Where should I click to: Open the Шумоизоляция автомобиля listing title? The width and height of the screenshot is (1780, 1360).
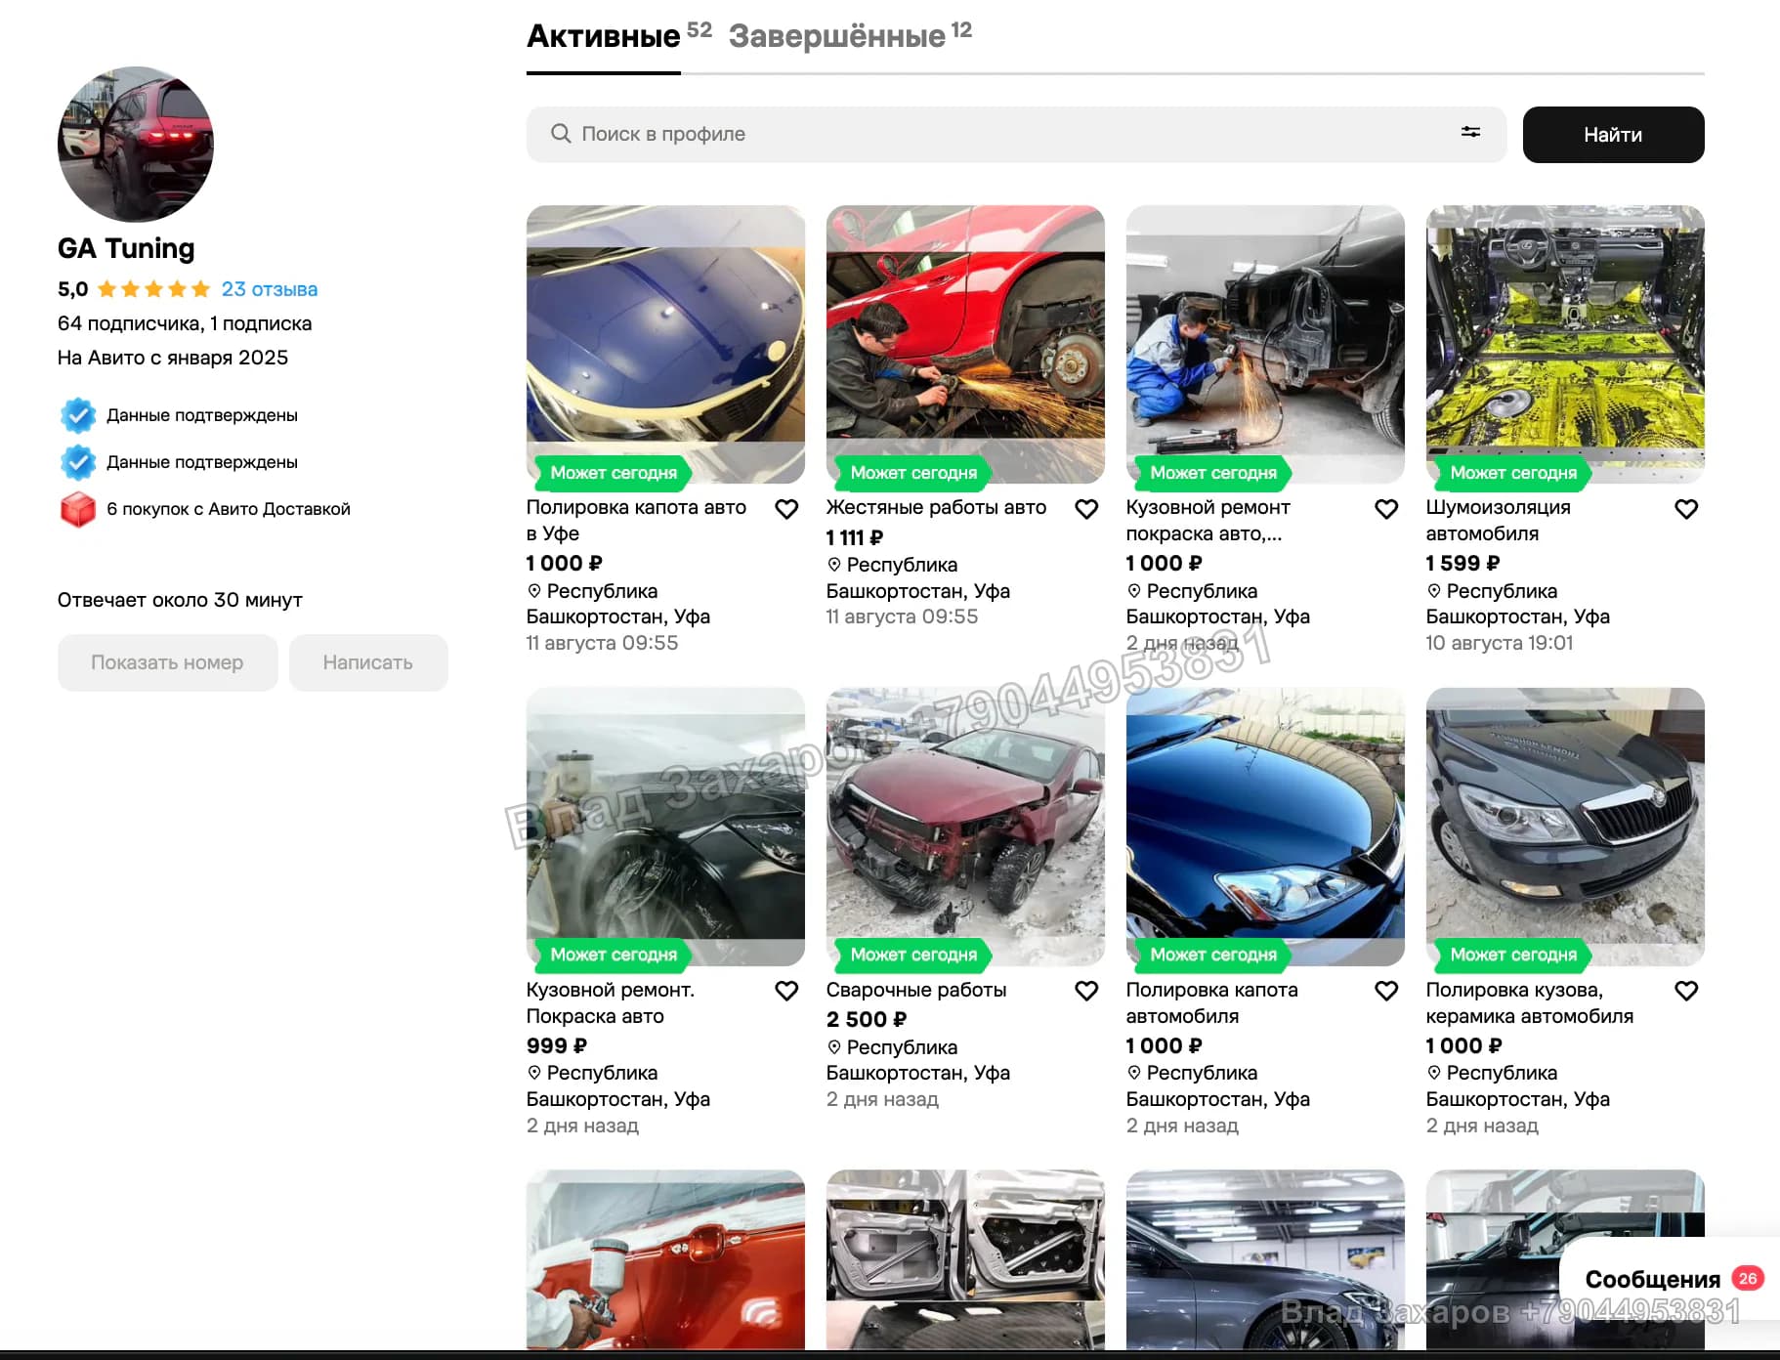tap(1499, 521)
